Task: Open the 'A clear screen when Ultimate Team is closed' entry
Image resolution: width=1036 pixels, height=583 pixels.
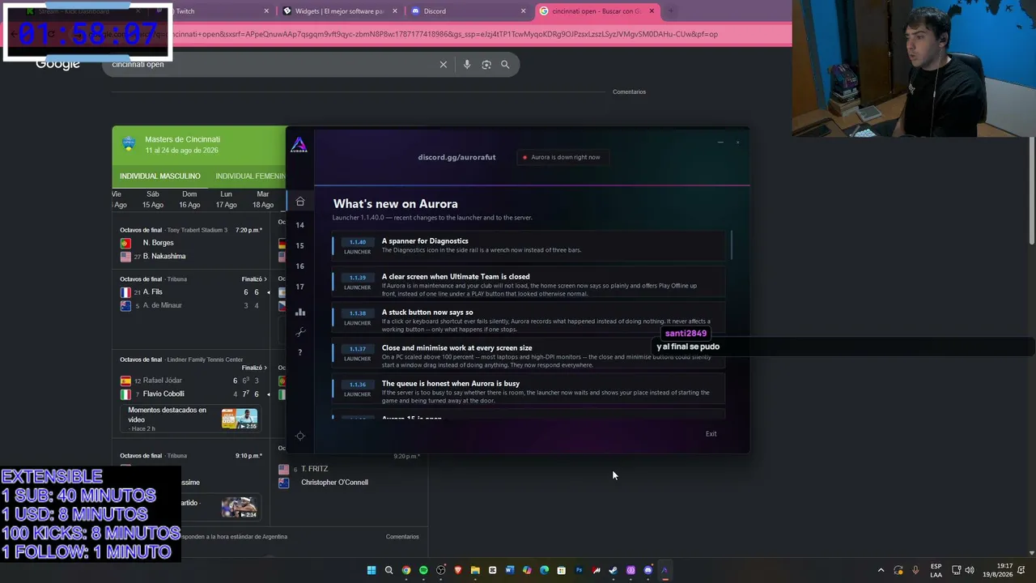Action: pyautogui.click(x=529, y=281)
